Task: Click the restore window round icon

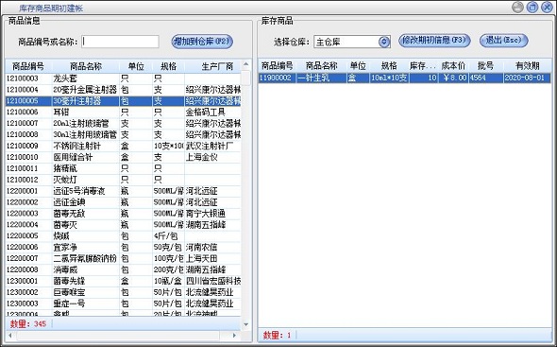Action: pyautogui.click(x=532, y=8)
